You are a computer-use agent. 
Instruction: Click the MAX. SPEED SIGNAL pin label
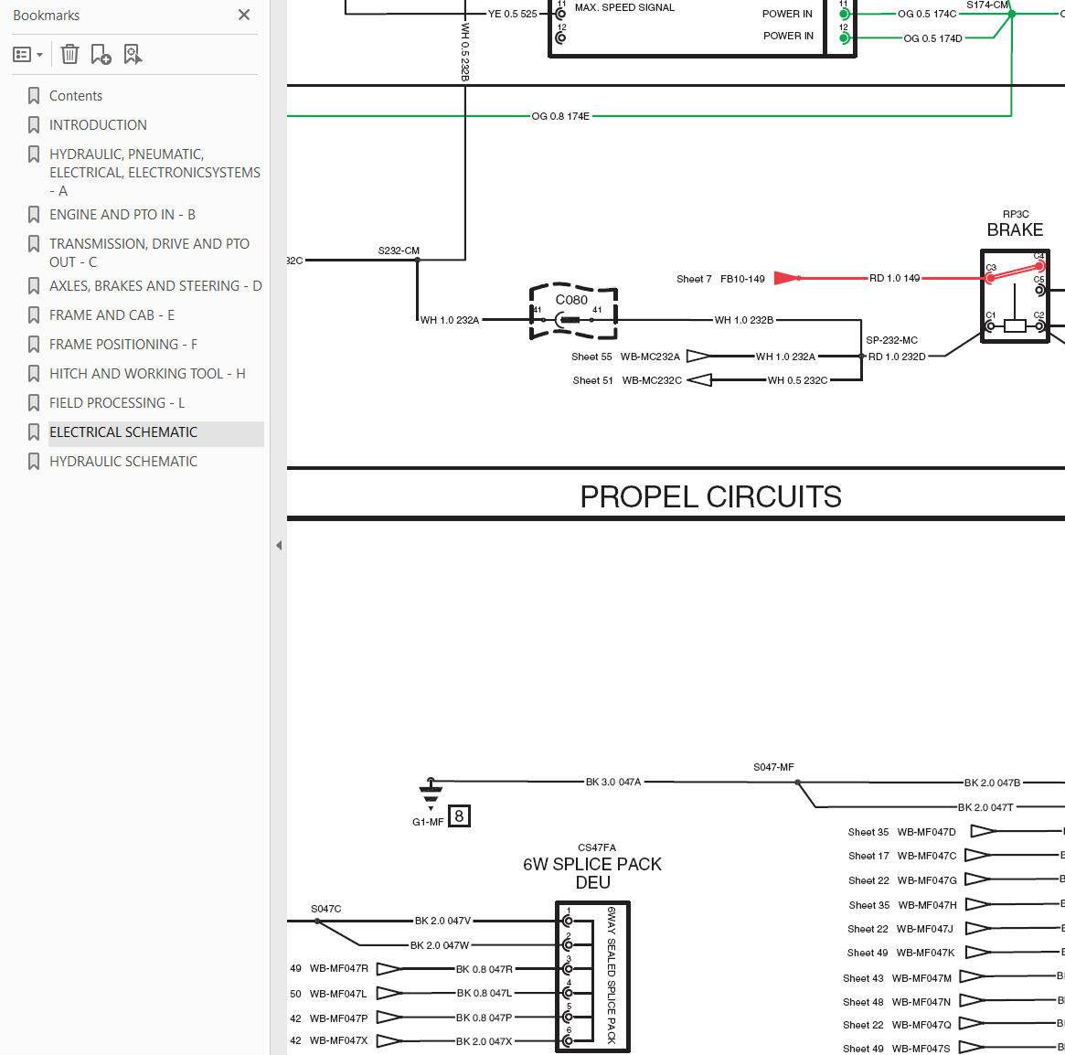625,7
